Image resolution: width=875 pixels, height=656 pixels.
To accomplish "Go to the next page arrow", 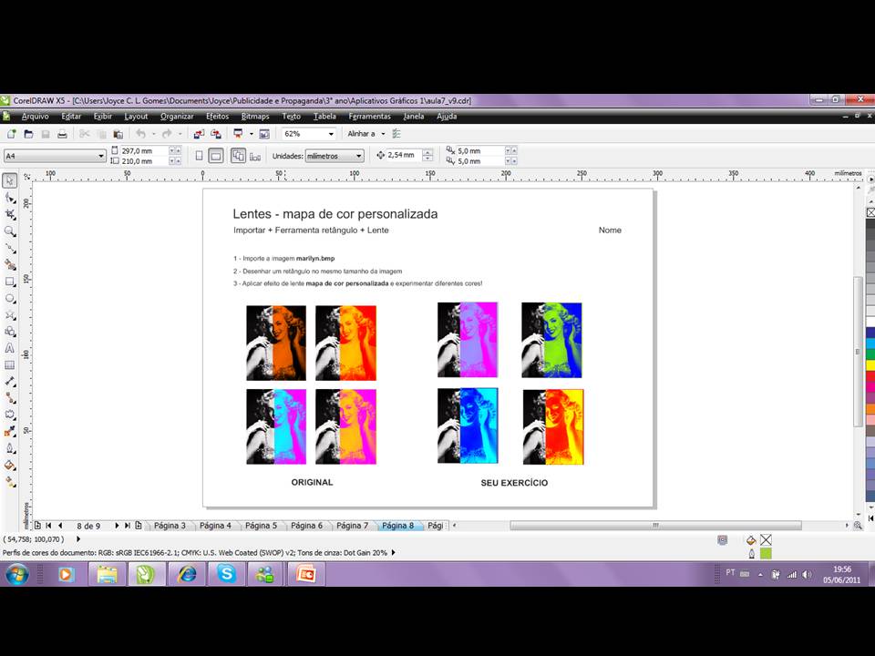I will pos(117,526).
